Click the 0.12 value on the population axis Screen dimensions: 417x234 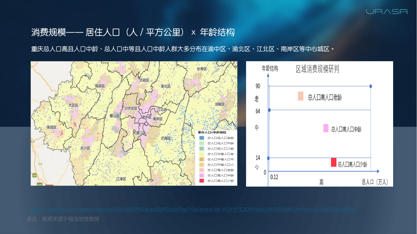(274, 177)
